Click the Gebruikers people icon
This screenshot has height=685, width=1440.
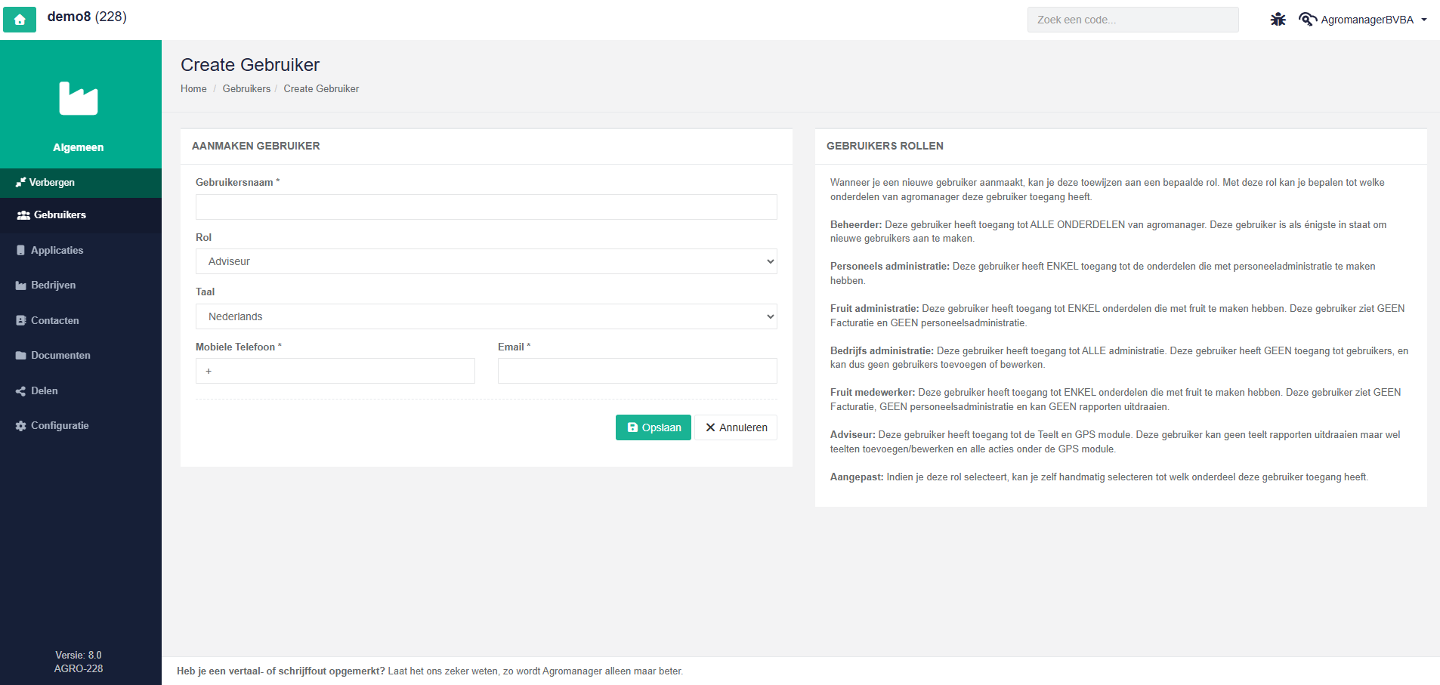pos(23,215)
